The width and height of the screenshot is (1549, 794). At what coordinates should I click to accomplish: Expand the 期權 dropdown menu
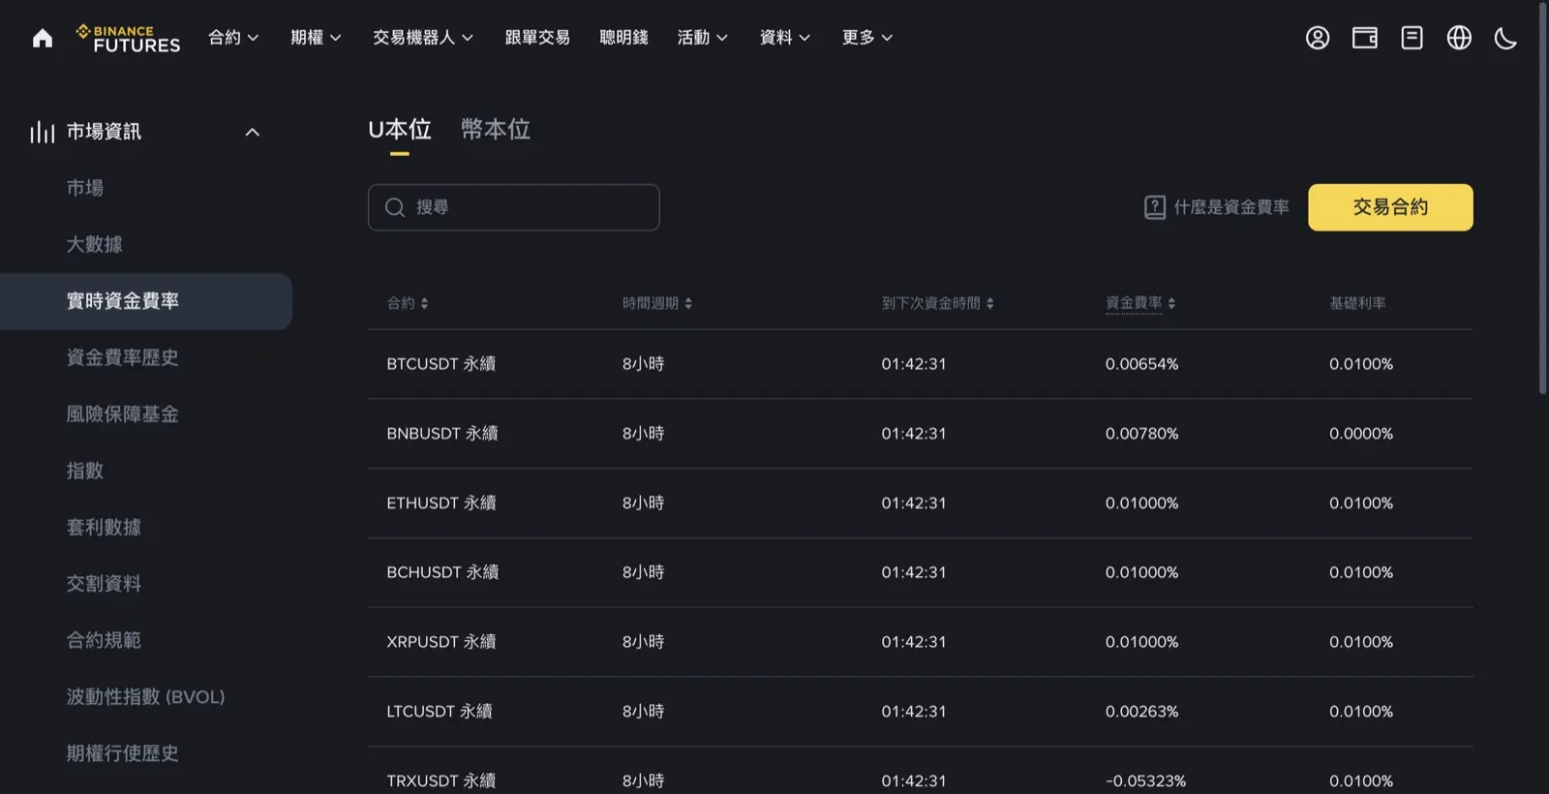(x=316, y=38)
